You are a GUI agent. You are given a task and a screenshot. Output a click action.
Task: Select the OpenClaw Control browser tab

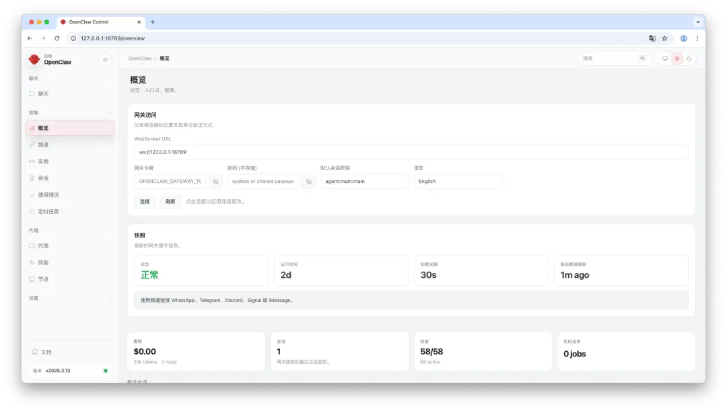point(100,22)
